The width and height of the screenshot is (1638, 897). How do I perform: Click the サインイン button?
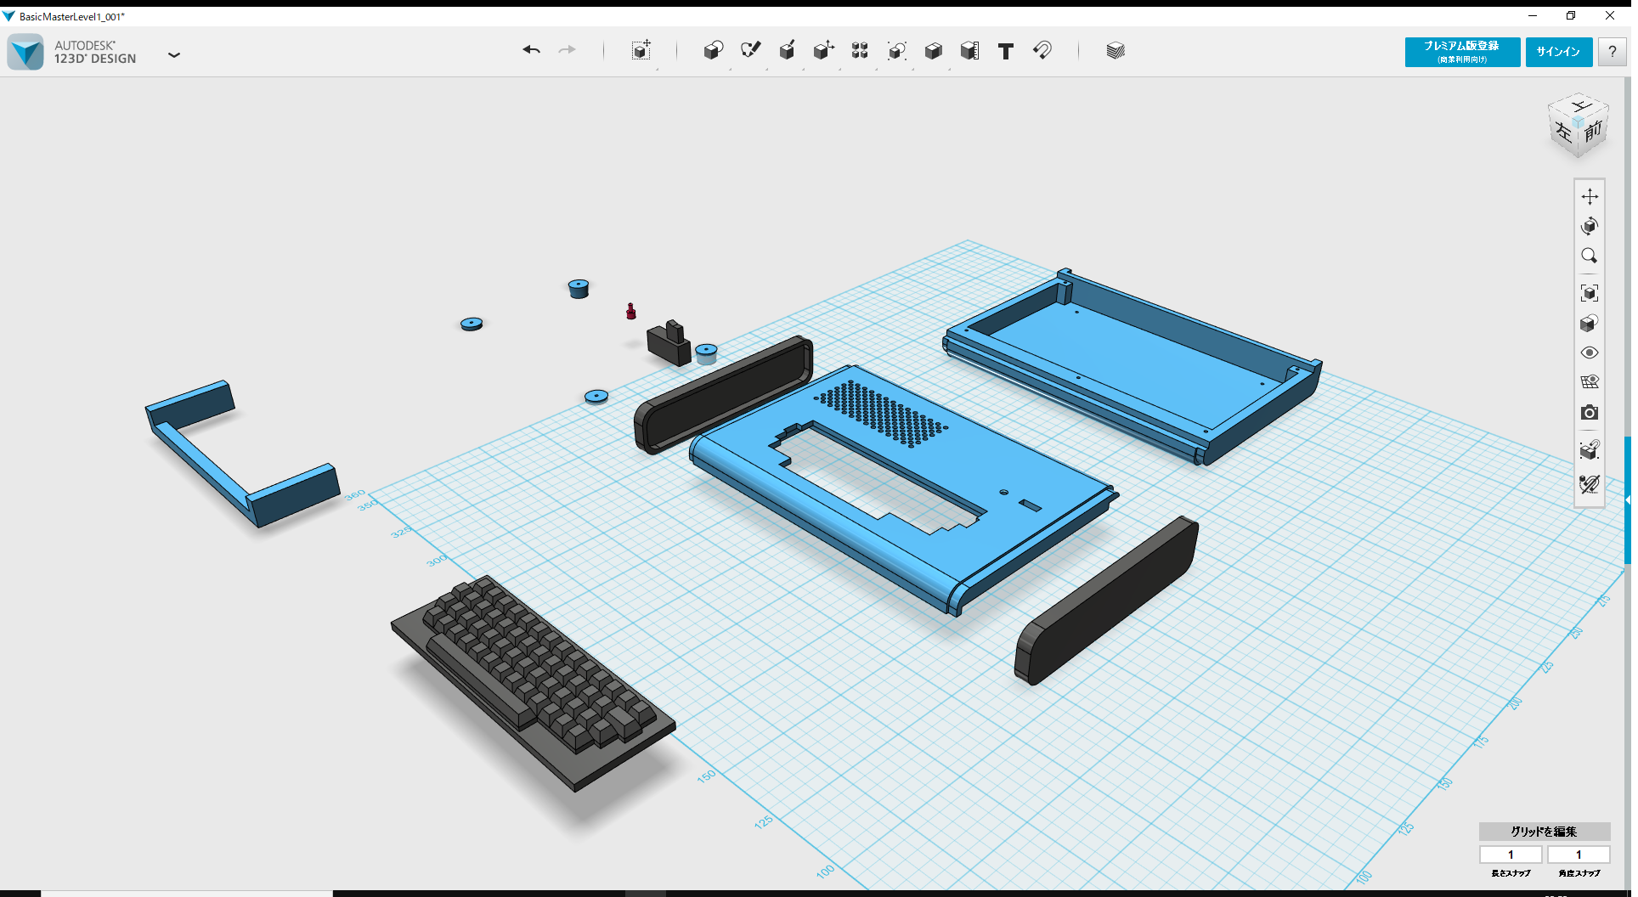[x=1558, y=52]
